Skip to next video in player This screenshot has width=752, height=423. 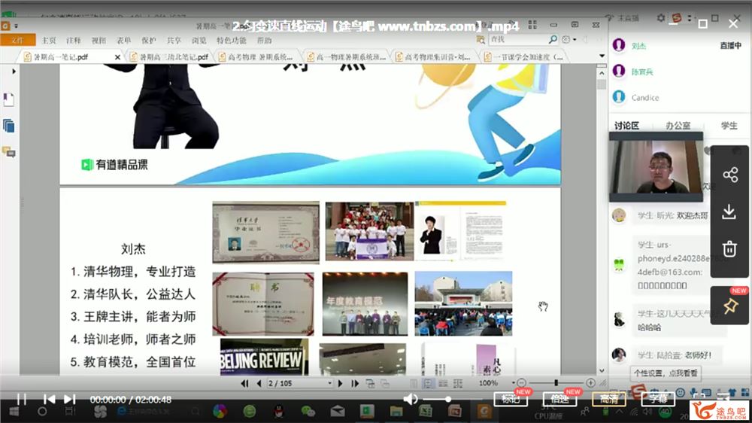coord(70,400)
